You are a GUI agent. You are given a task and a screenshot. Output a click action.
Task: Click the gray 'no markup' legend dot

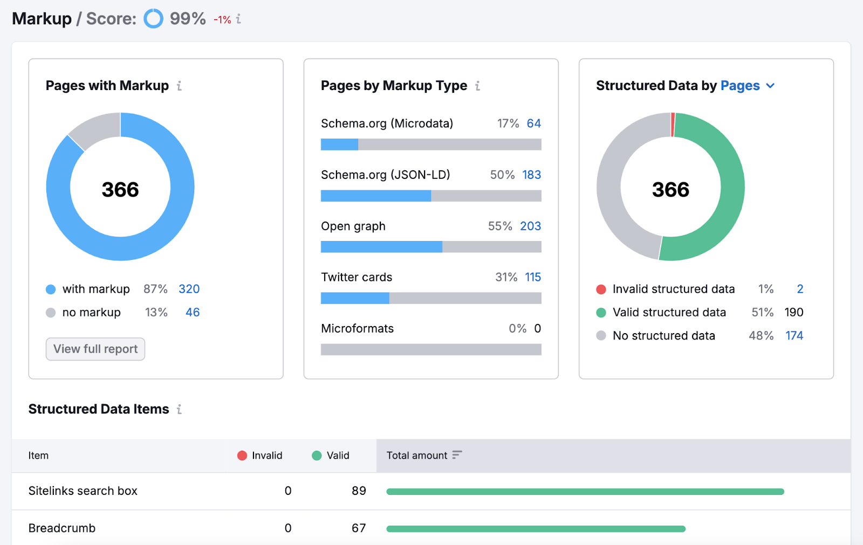point(51,313)
